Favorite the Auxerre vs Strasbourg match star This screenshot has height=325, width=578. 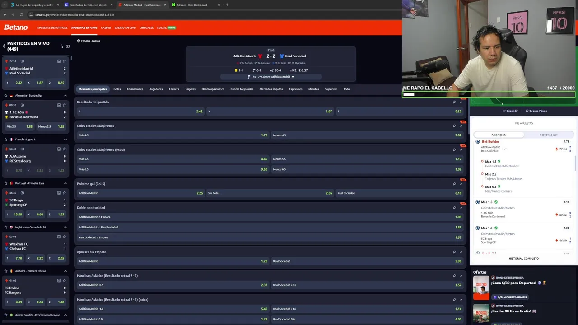pyautogui.click(x=65, y=149)
